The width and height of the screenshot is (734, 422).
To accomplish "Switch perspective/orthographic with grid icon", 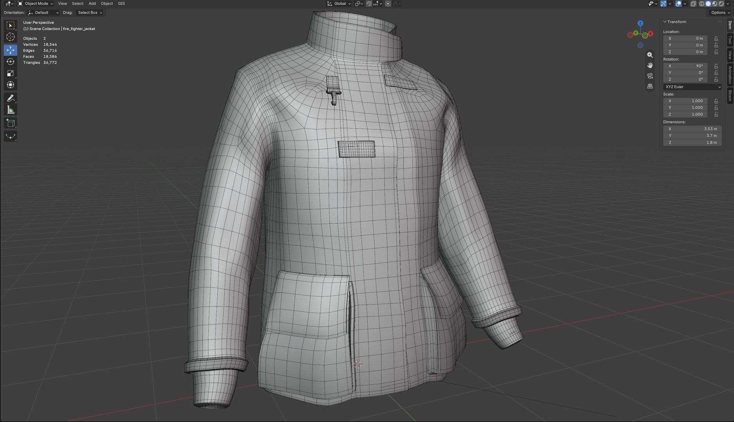I will coord(650,86).
